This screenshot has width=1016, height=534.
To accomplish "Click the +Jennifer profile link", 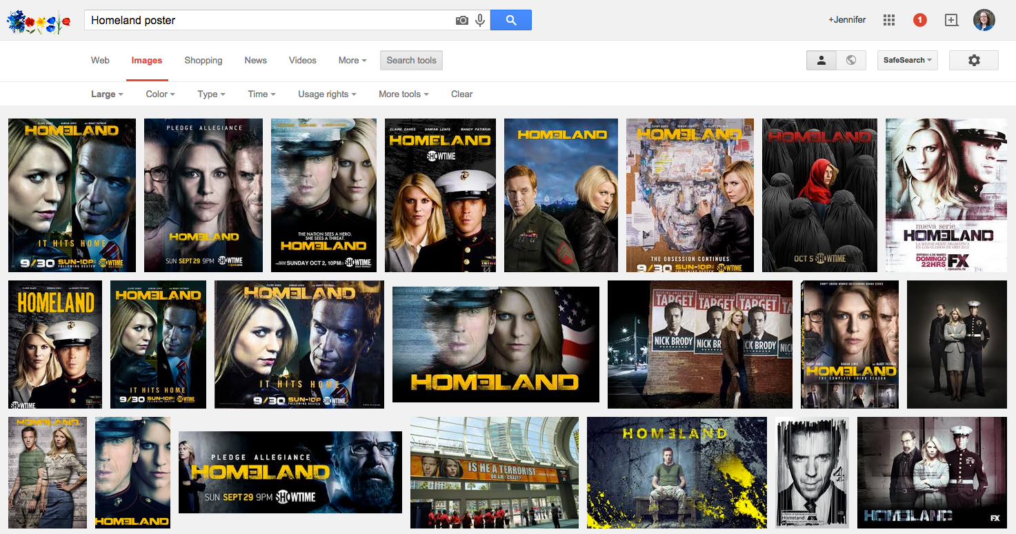I will point(847,20).
